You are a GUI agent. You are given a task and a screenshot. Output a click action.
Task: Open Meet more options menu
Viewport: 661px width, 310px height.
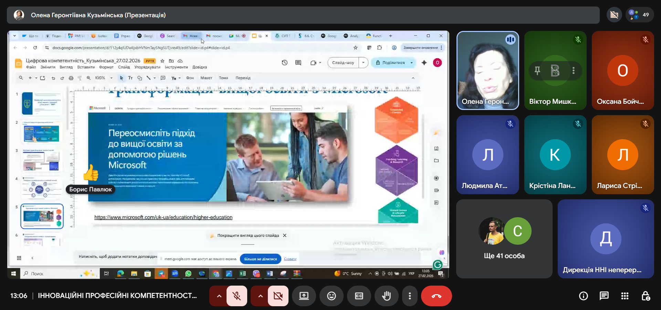(410, 296)
